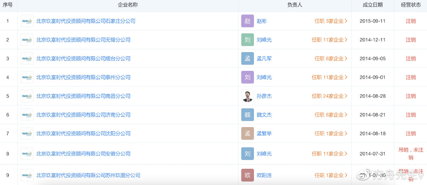Expand 任职 11家企业 in row 8
This screenshot has height=185, width=427.
(330, 154)
